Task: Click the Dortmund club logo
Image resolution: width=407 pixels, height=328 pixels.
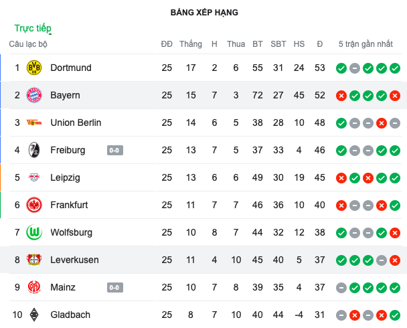Action: (33, 68)
